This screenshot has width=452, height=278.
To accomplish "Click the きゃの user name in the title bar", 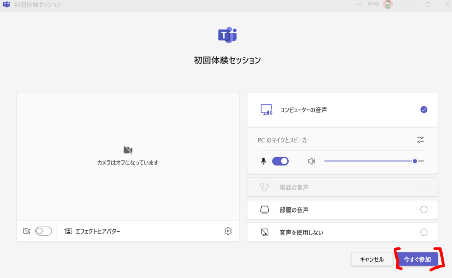I will pos(373,4).
